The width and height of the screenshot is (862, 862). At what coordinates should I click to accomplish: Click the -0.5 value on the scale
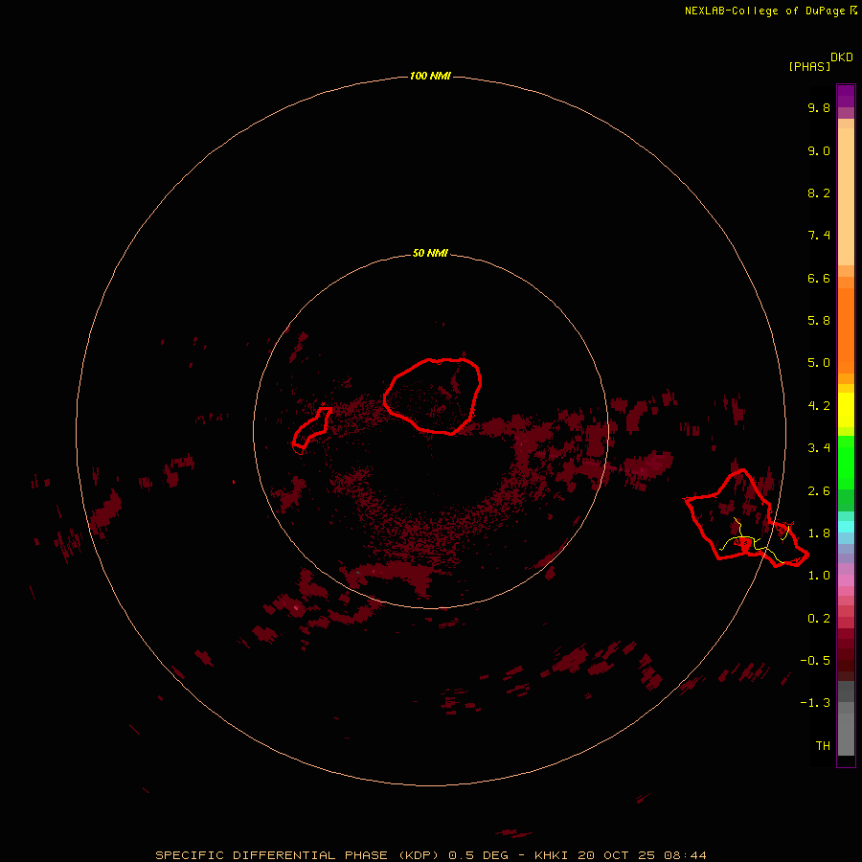[x=815, y=660]
